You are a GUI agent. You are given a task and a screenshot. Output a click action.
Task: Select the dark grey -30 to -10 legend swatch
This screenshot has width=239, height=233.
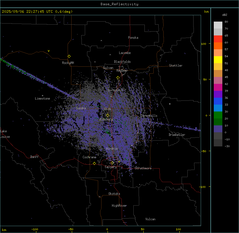click(218, 143)
